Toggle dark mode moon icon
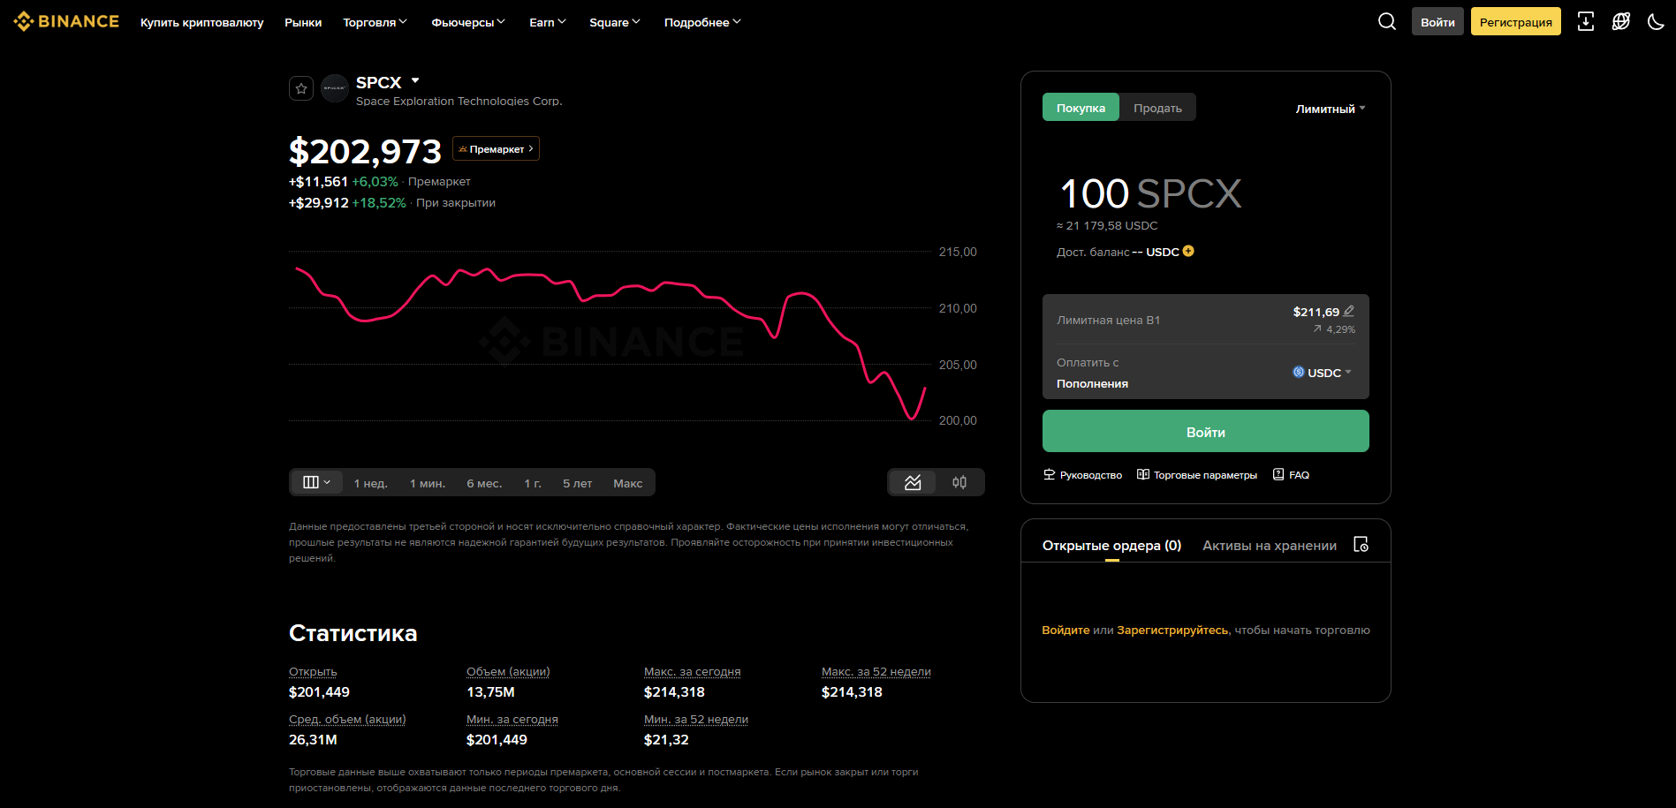Viewport: 1676px width, 808px height. pyautogui.click(x=1657, y=21)
